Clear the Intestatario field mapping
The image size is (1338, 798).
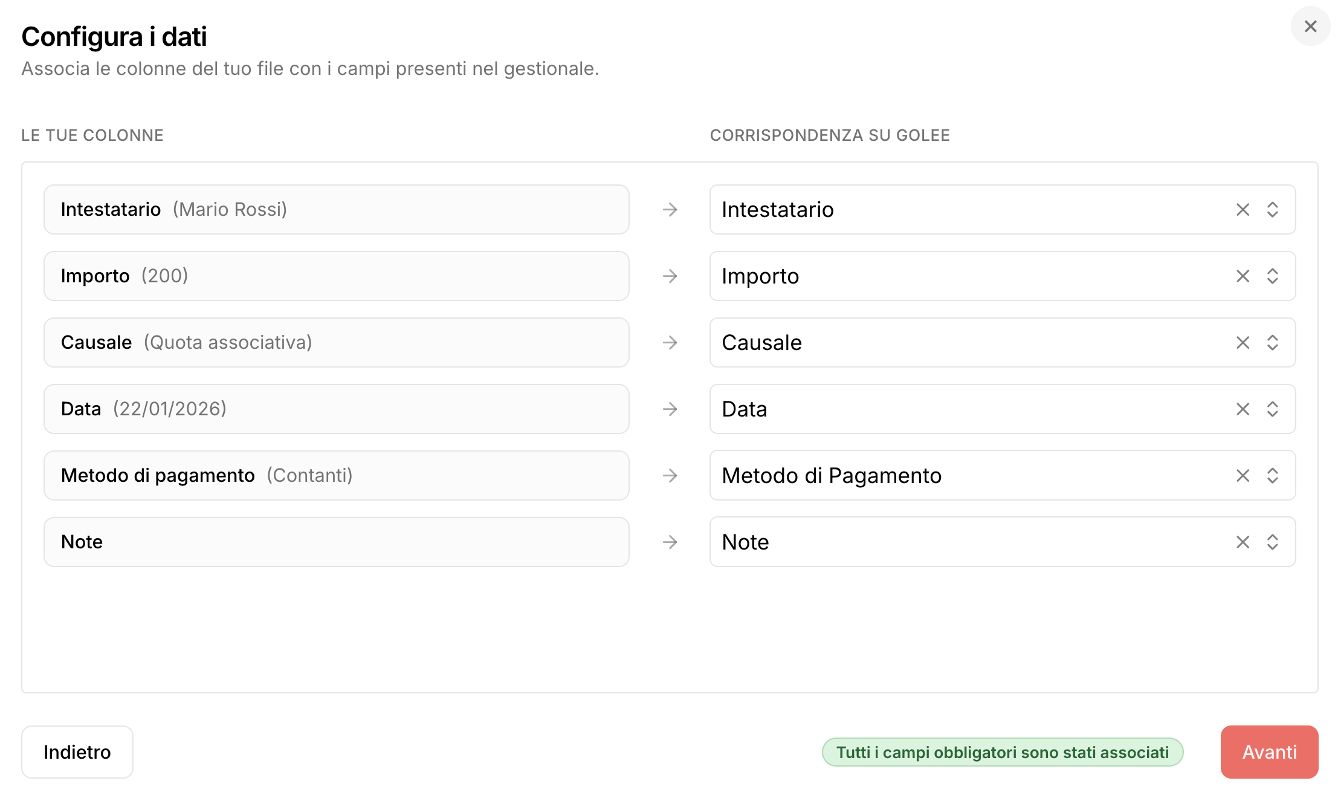[x=1243, y=210]
